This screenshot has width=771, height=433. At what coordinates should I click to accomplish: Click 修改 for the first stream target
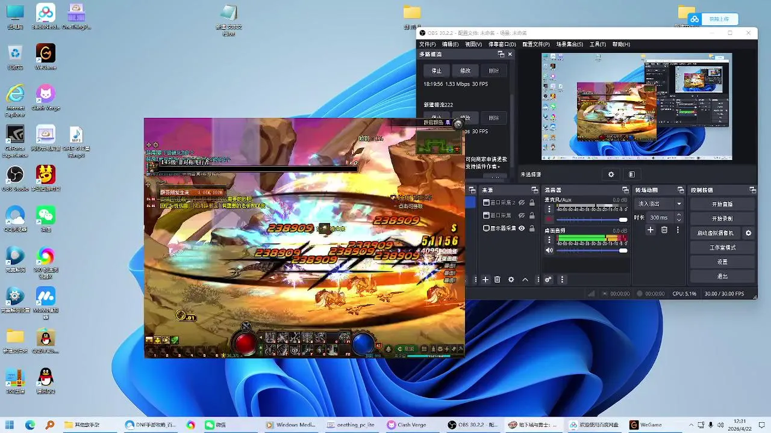tap(465, 70)
